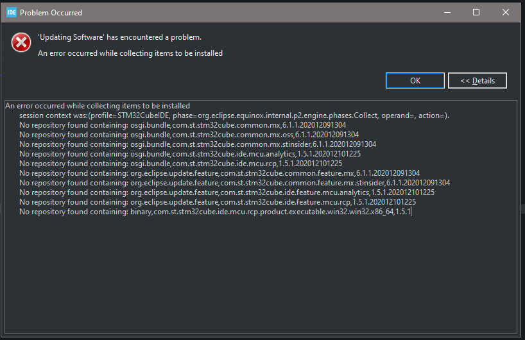Collapse the error details with Details button
This screenshot has width=525, height=340.
coord(477,80)
